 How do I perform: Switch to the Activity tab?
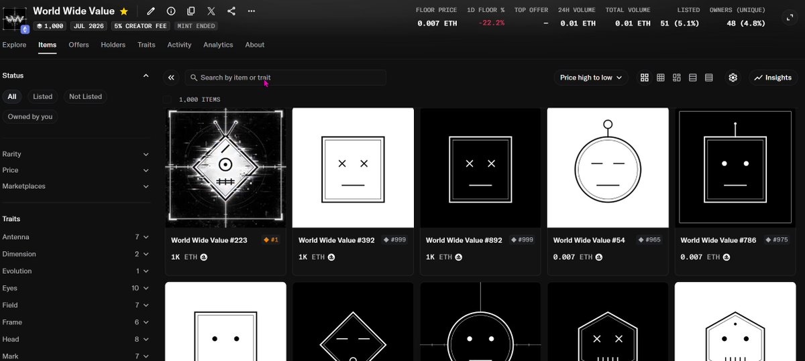[x=179, y=45]
